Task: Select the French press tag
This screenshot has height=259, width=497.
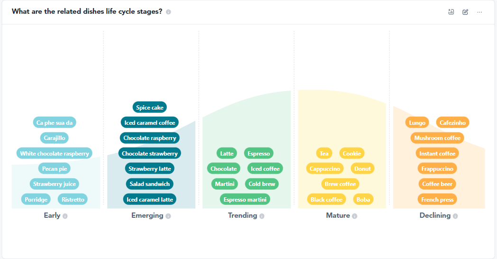Action: point(437,199)
